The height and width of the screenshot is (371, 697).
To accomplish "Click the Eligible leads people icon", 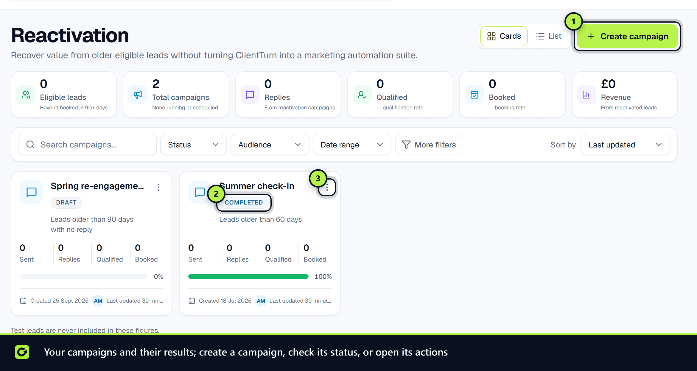I will (x=26, y=95).
